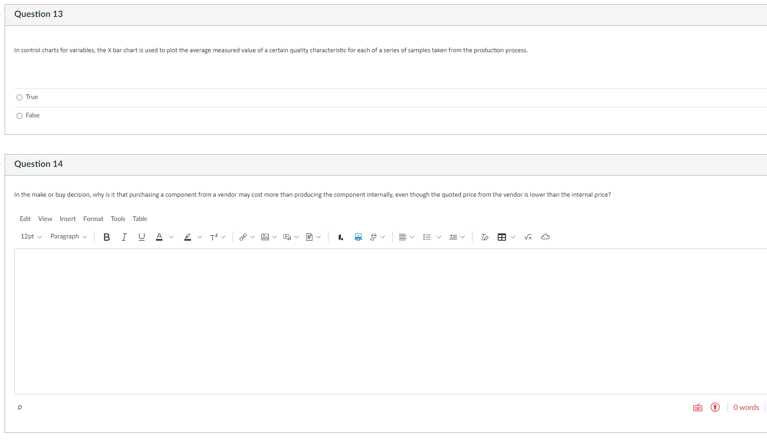Insert media using the record/upload media icon

[287, 237]
